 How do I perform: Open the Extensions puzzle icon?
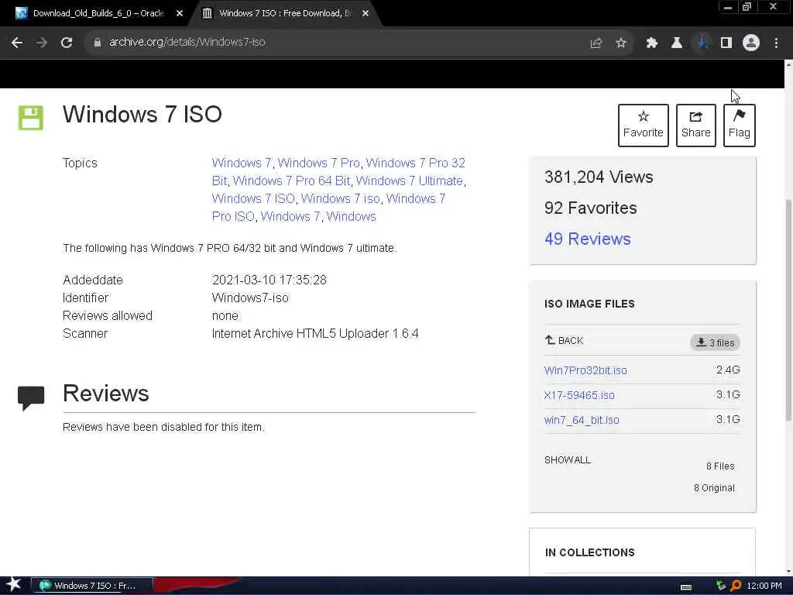tap(652, 43)
